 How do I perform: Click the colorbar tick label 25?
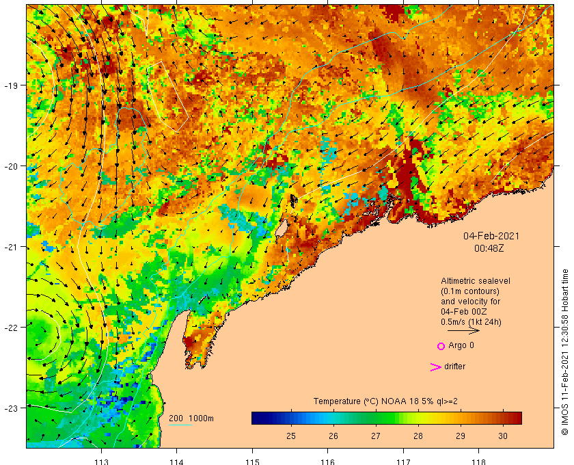point(291,436)
